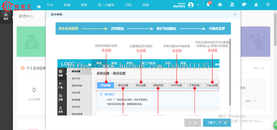The height and width of the screenshot is (130, 277).
Task: Open the theme palette icon
Action: (x=244, y=5)
